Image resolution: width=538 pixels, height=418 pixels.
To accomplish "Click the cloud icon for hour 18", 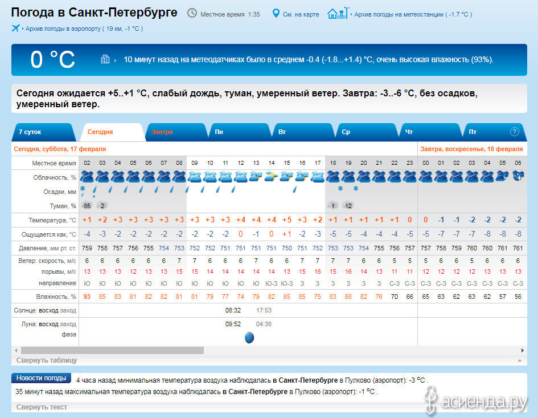I will pyautogui.click(x=333, y=177).
